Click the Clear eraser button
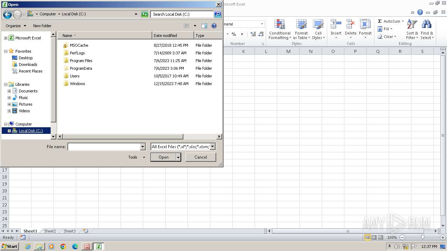The width and height of the screenshot is (447, 251). (386, 37)
